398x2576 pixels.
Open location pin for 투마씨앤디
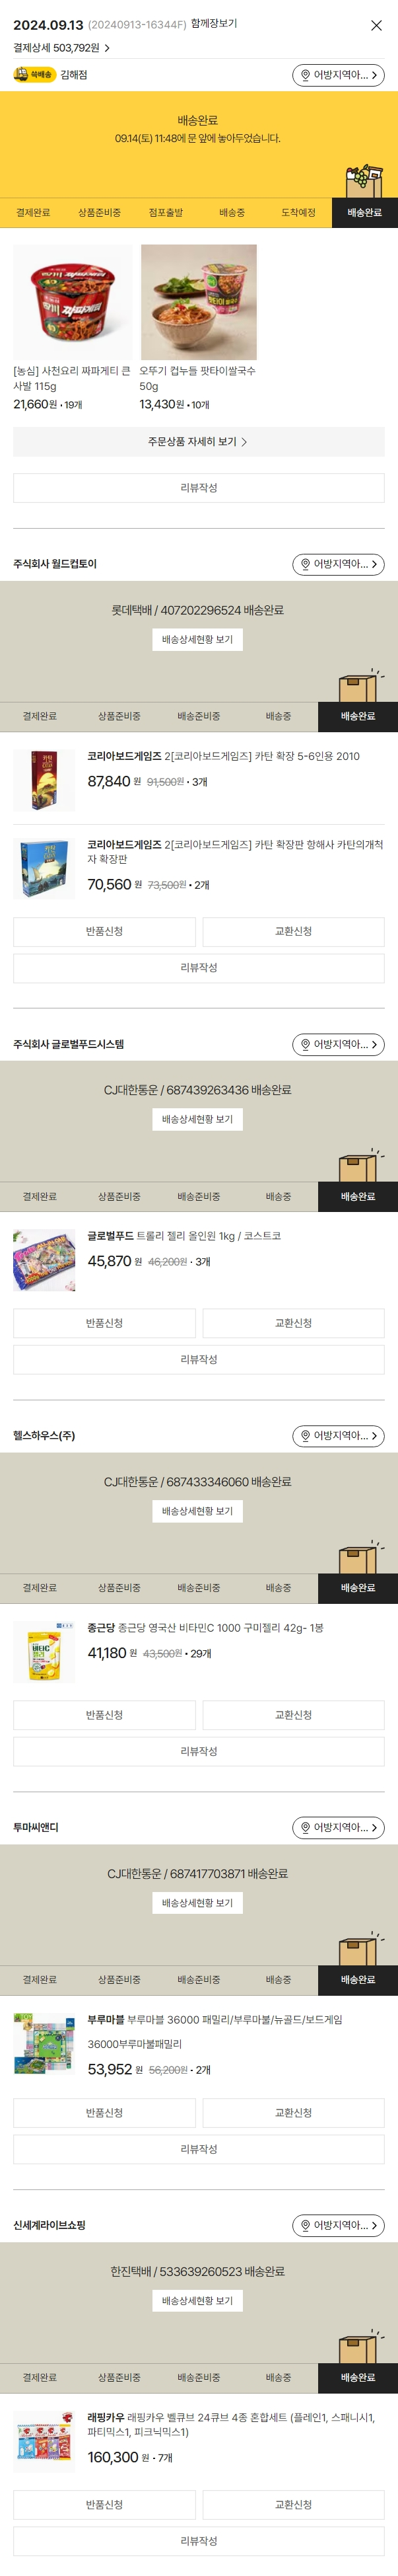[338, 1828]
